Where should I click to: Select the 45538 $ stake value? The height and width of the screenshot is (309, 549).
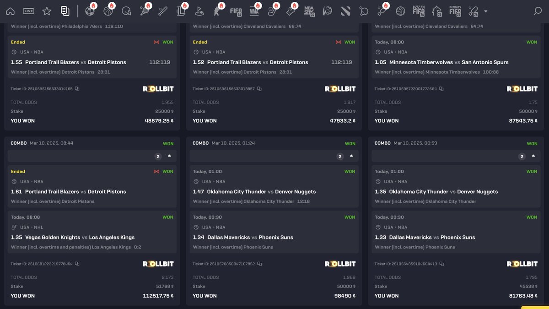[528, 287]
